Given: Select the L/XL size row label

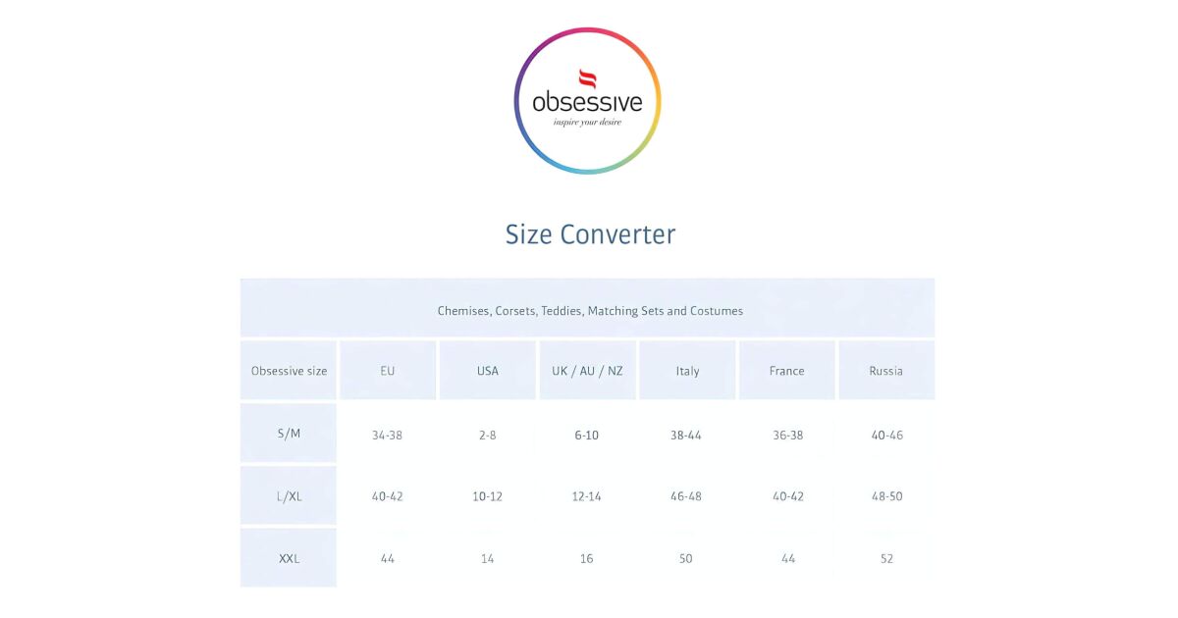Looking at the screenshot, I should coord(289,496).
